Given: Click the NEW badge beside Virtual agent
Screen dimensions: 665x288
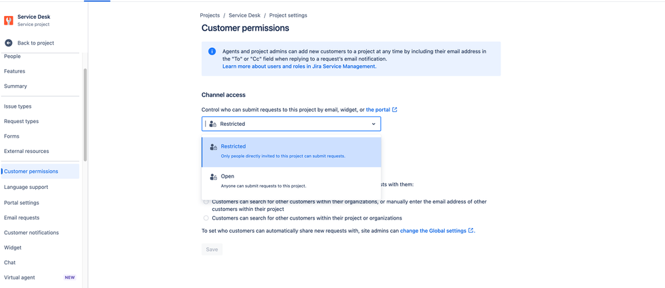Looking at the screenshot, I should 69,278.
